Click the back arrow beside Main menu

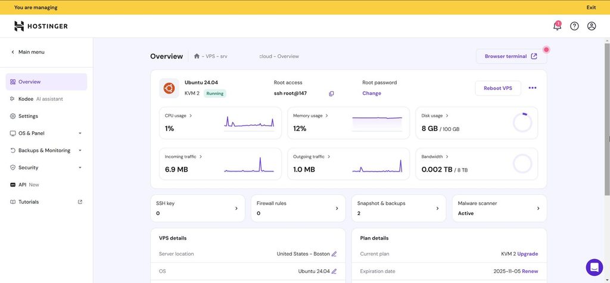[x=13, y=52]
